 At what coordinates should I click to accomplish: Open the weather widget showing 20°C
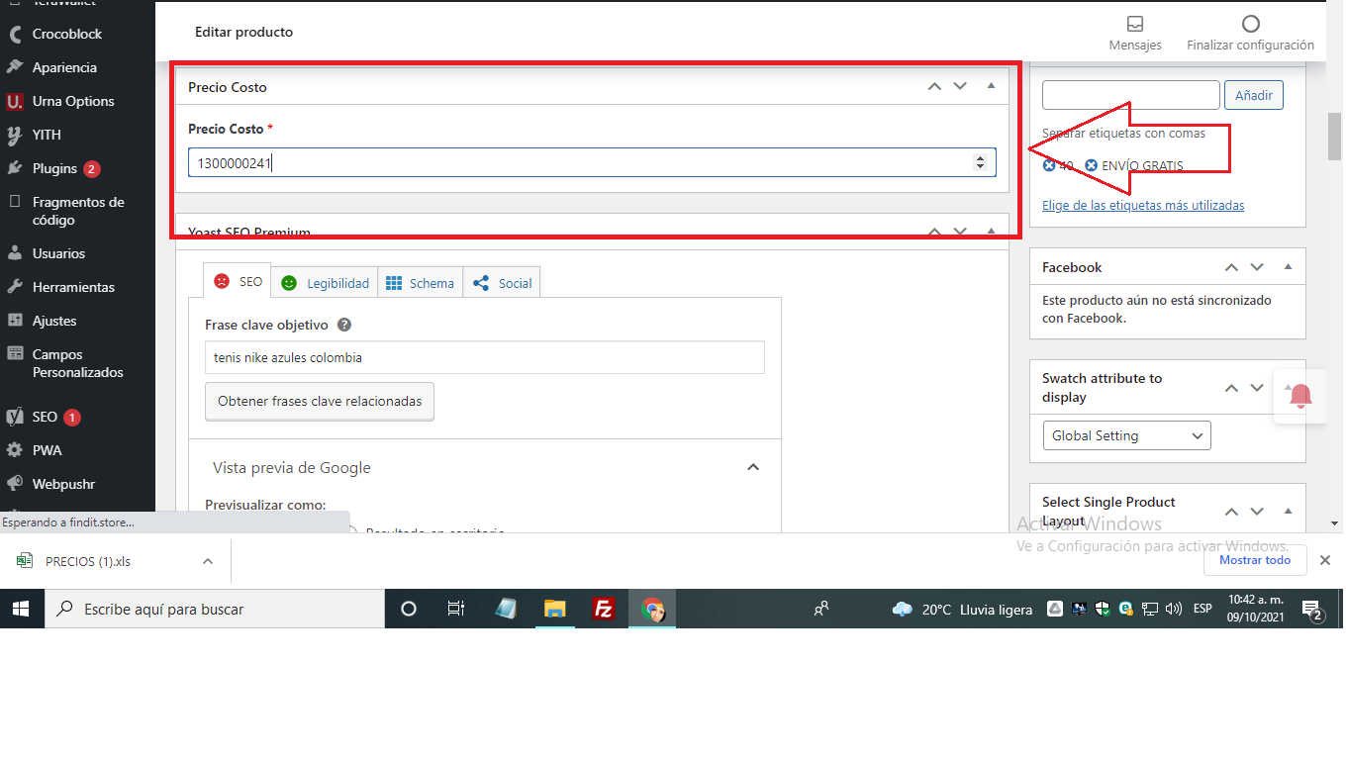tap(962, 610)
